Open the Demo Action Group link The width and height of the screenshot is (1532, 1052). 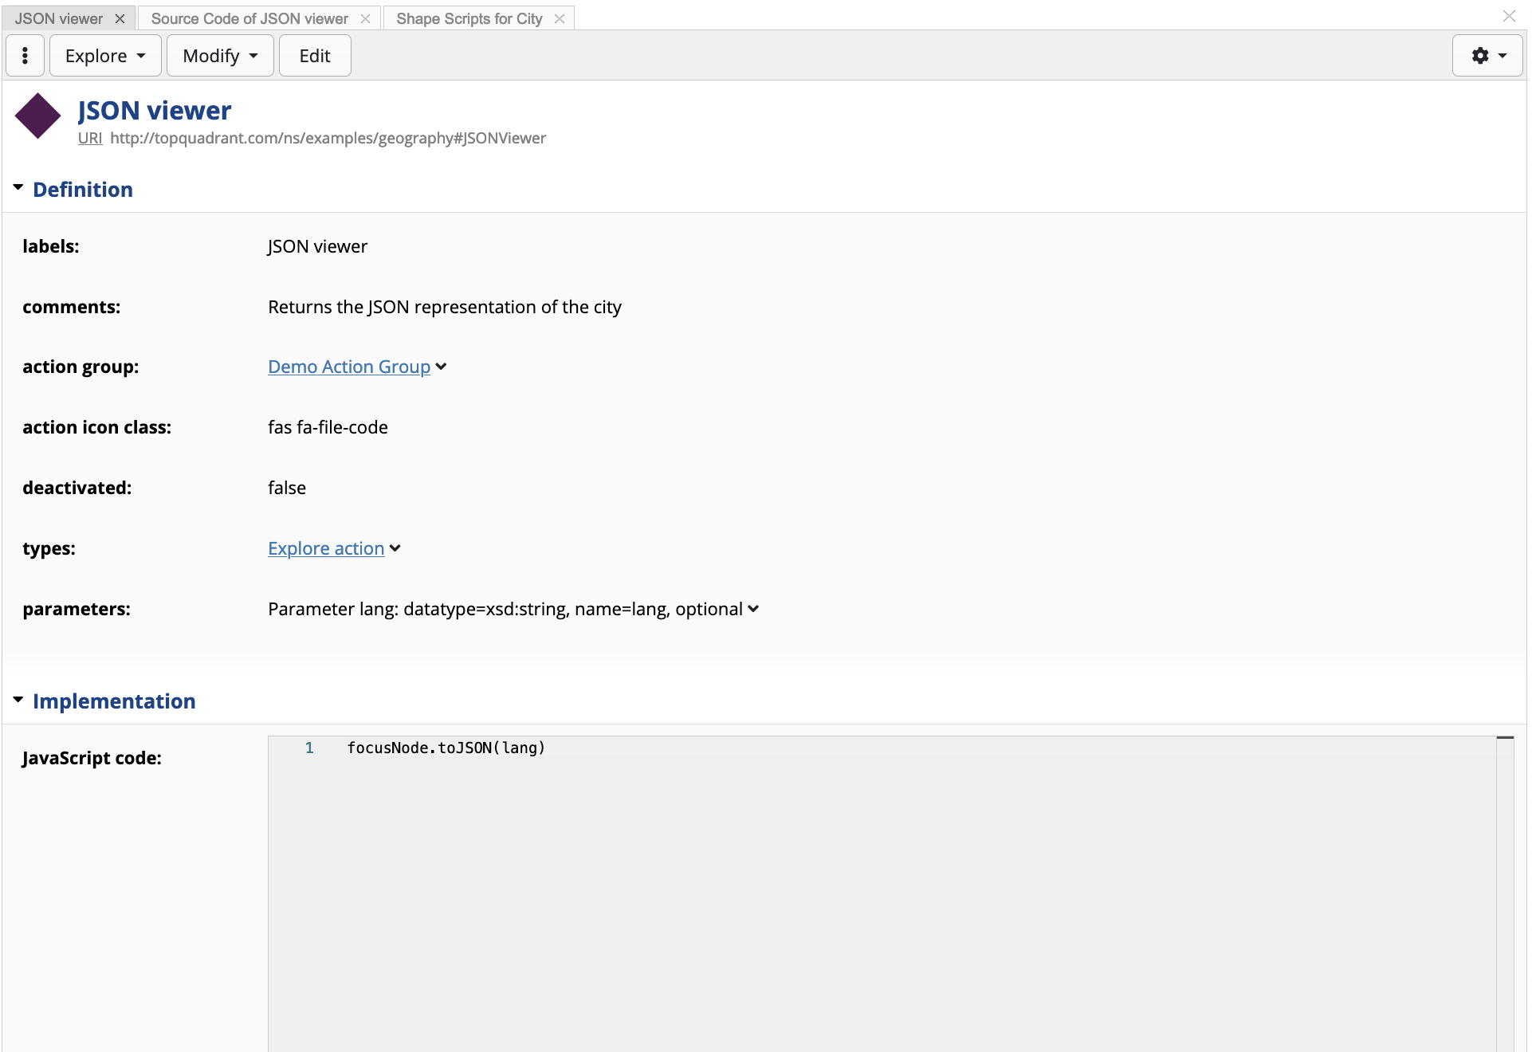click(349, 367)
